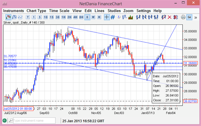Click the 30.47038 horizontal line label

click(10, 66)
